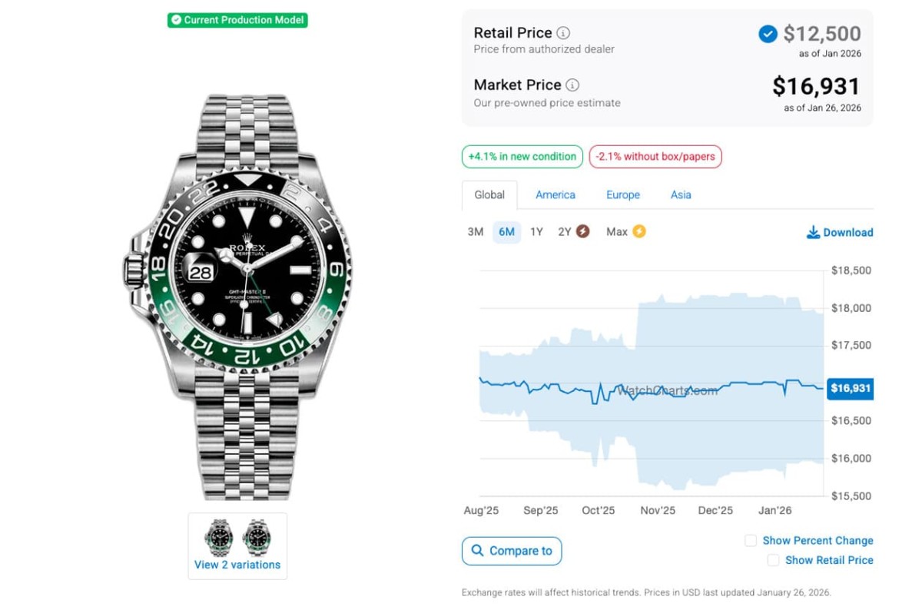Click the Retail Price info icon
922x610 pixels.
(x=563, y=33)
